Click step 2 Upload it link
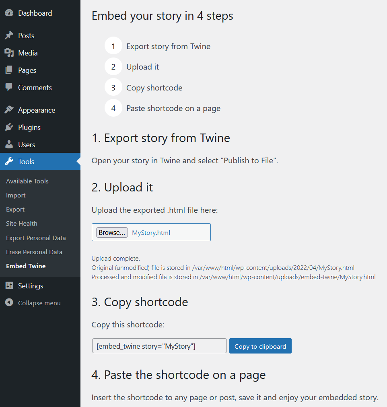 coord(143,67)
